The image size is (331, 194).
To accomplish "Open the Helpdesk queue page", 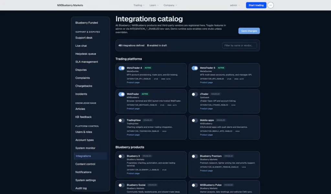I will tap(86, 54).
